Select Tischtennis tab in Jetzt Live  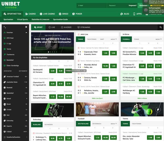coord(92,39)
